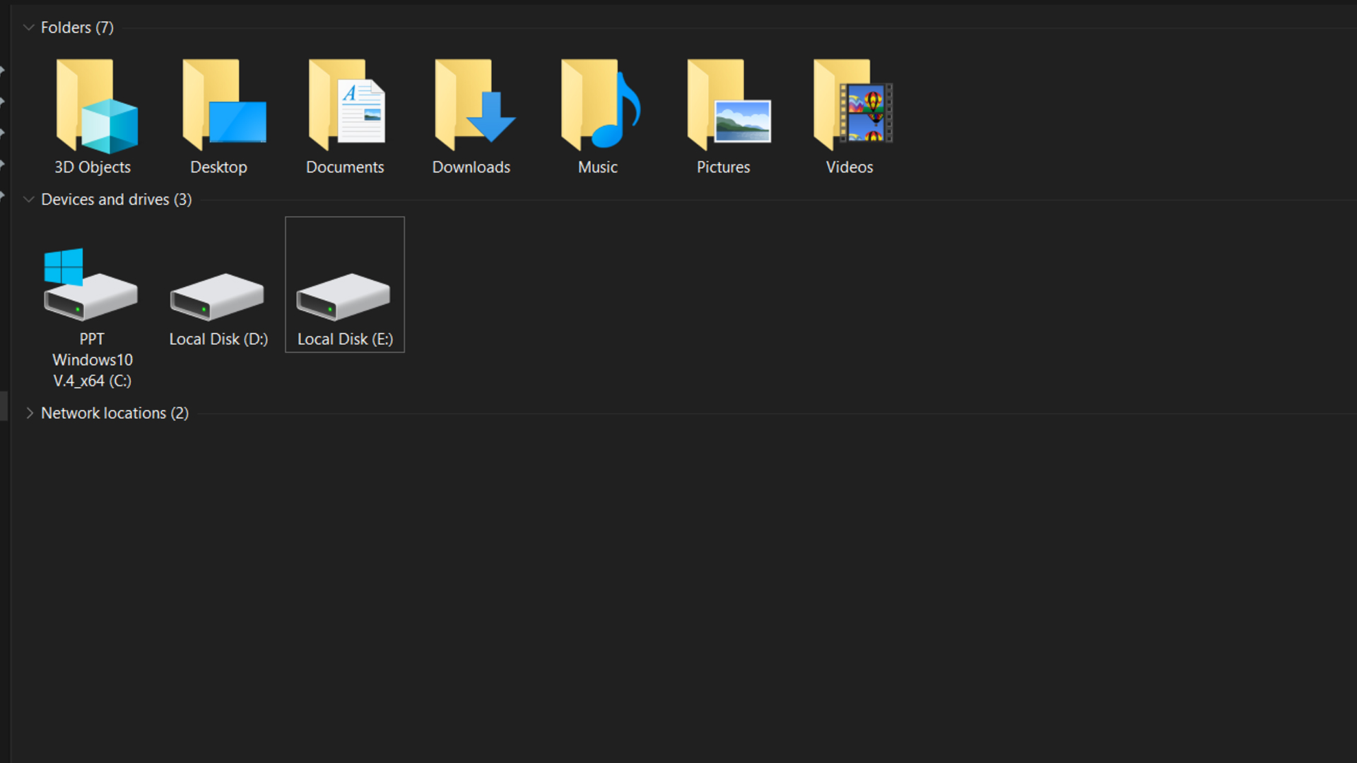
Task: Collapse the Folders section chevron
Action: pyautogui.click(x=29, y=28)
